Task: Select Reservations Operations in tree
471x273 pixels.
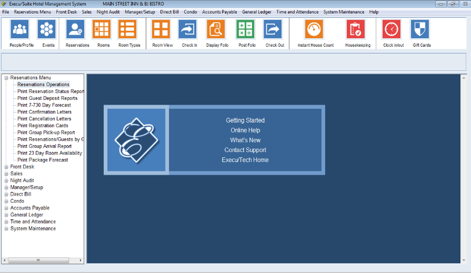Action: [43, 84]
